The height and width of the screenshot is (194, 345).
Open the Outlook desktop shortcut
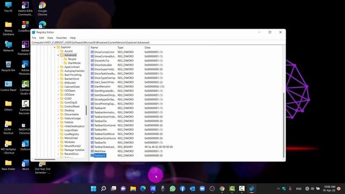(x=25, y=145)
